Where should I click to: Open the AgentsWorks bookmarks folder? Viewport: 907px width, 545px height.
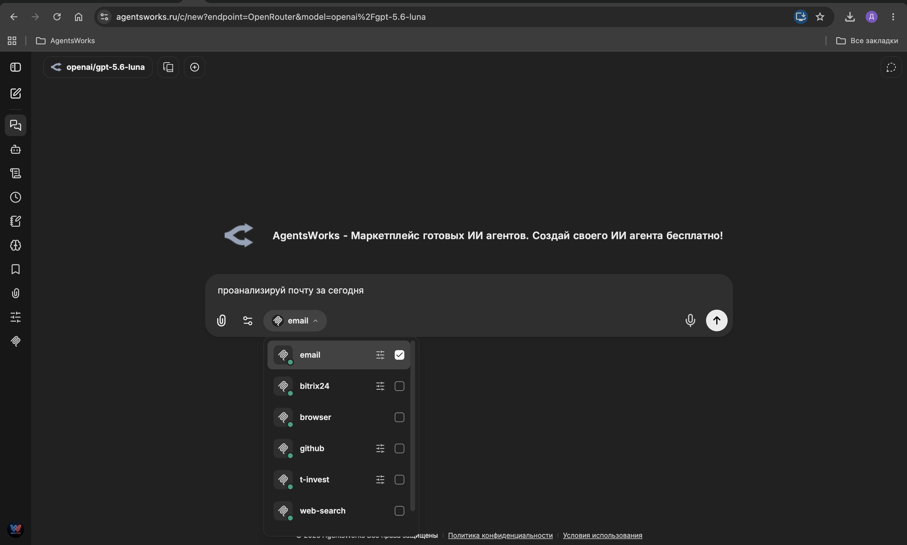tap(65, 41)
